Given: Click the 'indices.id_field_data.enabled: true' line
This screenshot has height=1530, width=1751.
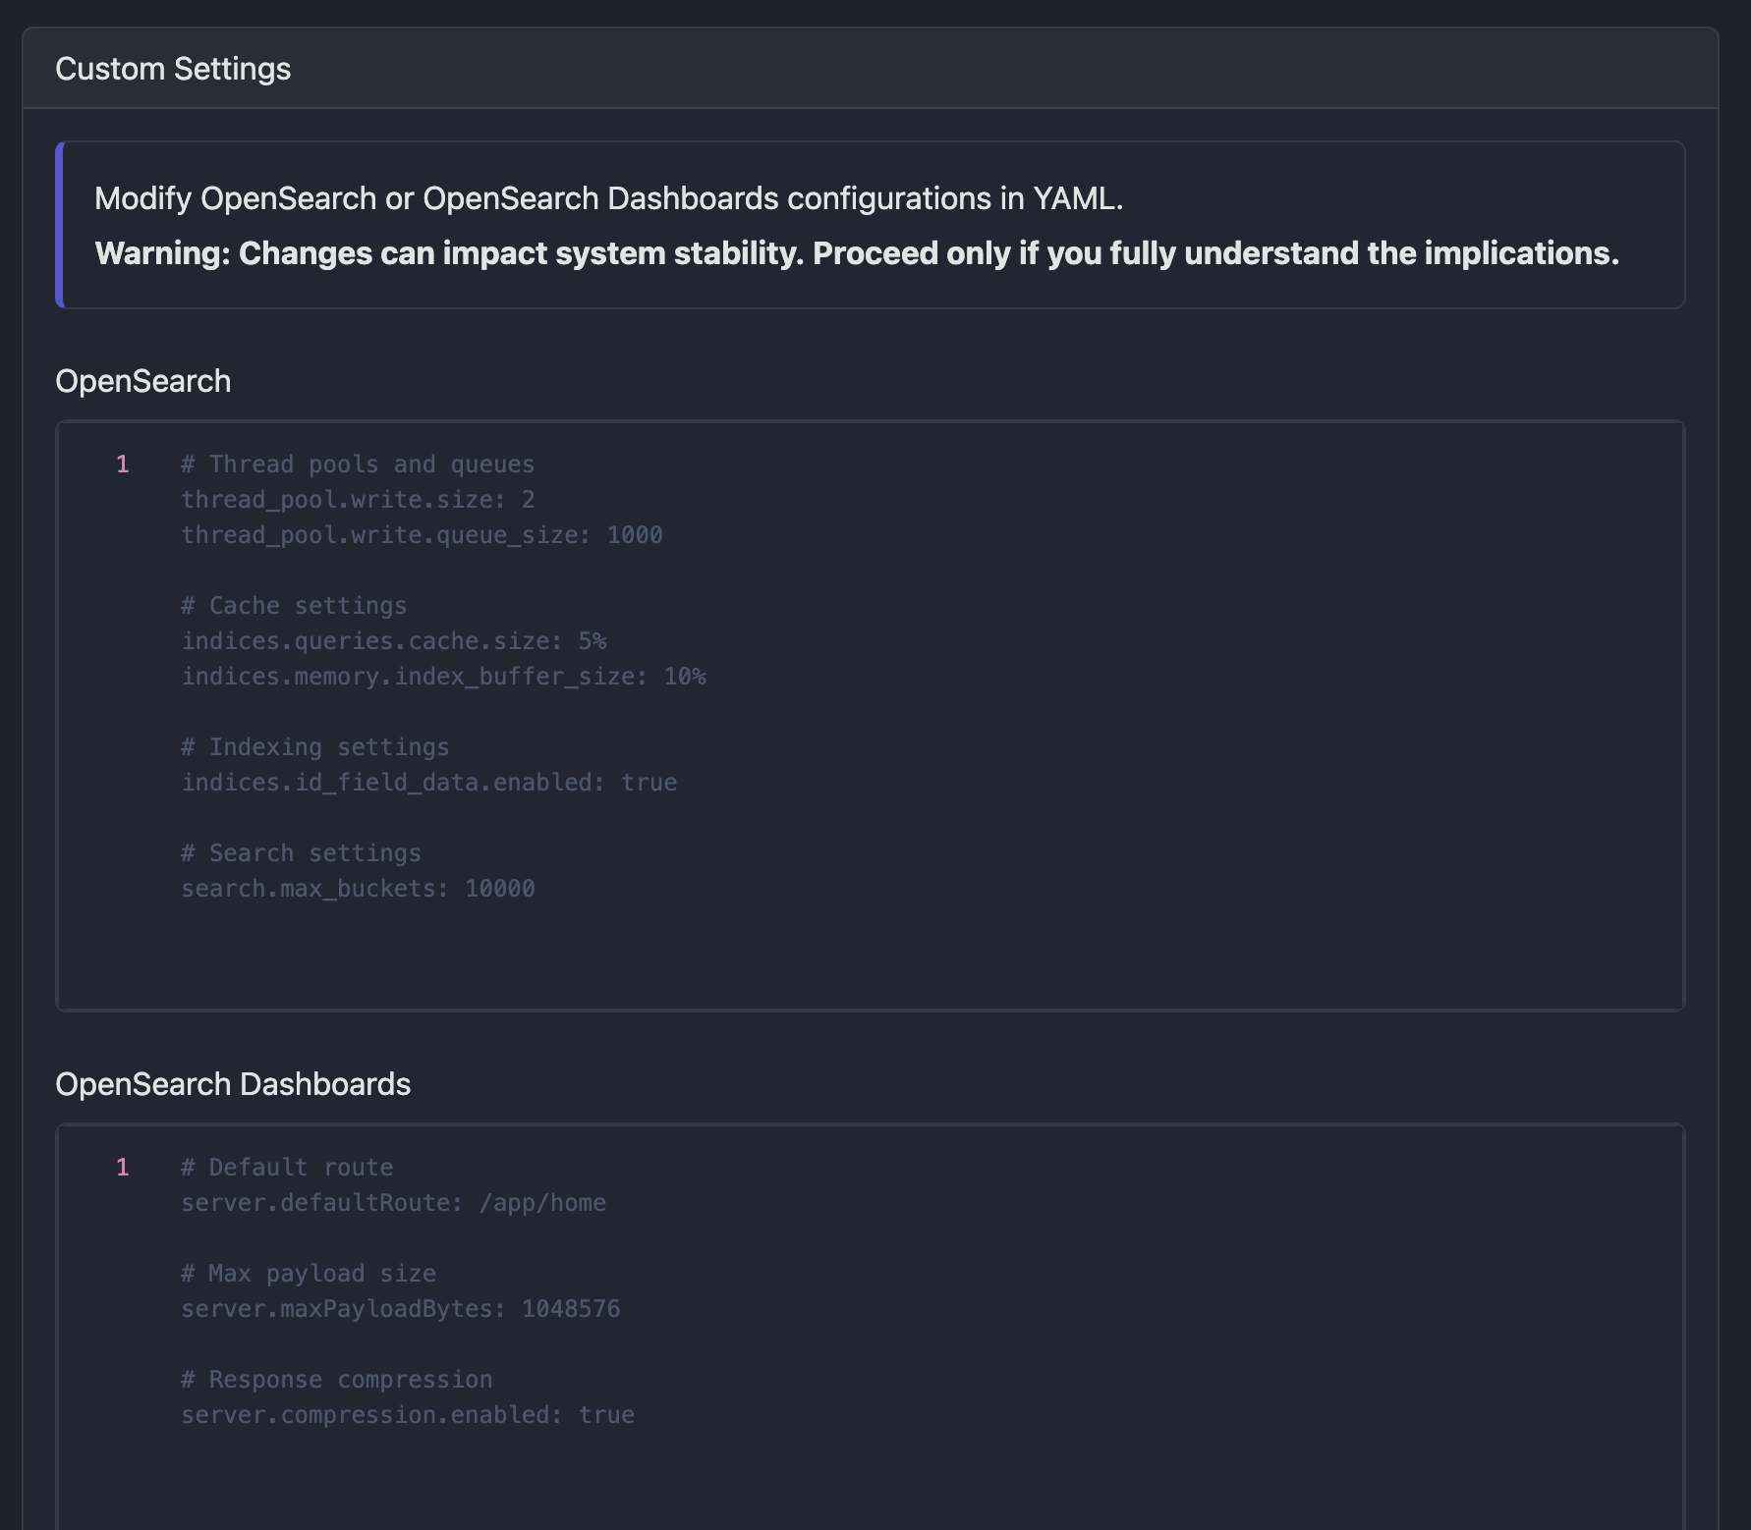Looking at the screenshot, I should click(429, 783).
